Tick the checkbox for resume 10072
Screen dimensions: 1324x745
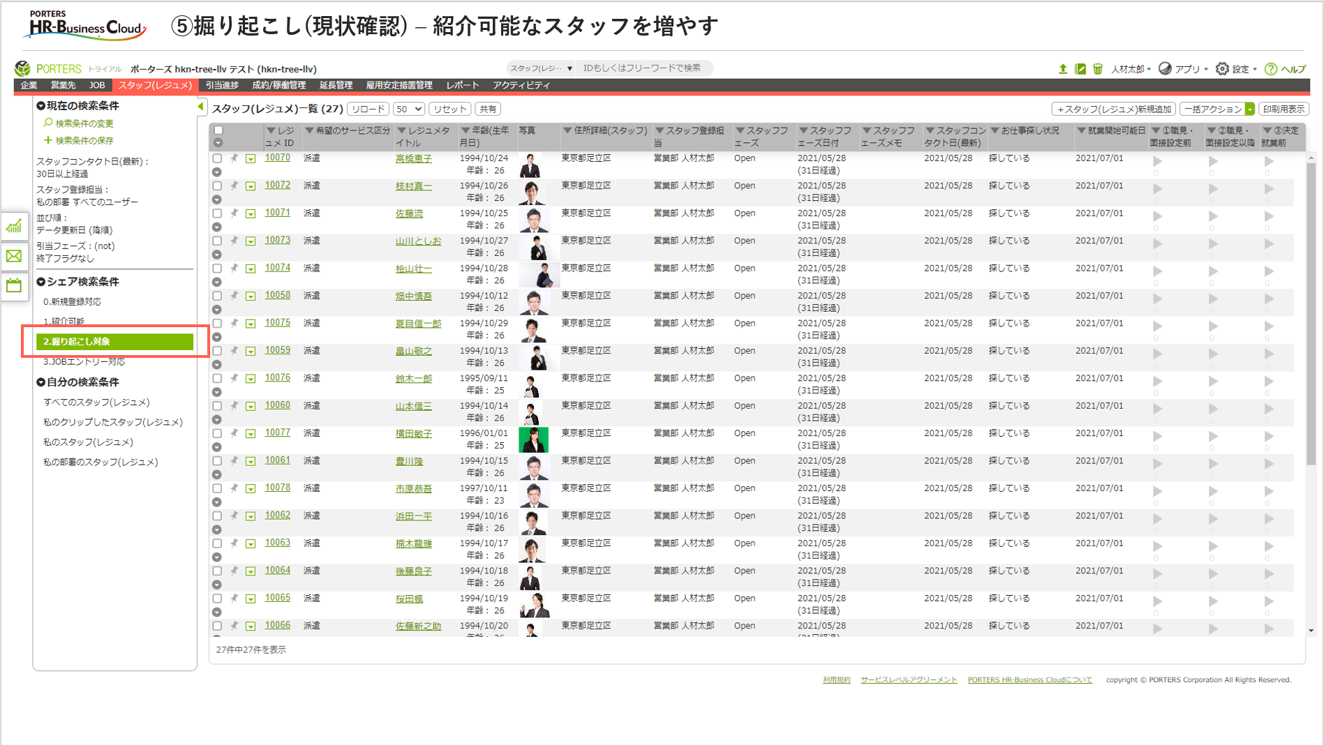218,186
